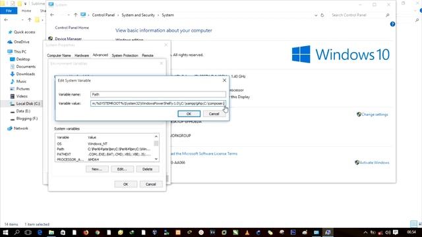This screenshot has height=237, width=422.
Task: Select the Path row in System variables
Action: pos(104,149)
